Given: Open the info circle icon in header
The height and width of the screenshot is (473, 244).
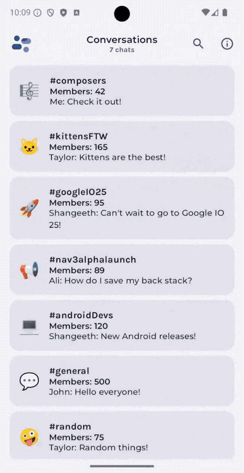Looking at the screenshot, I should pyautogui.click(x=227, y=44).
